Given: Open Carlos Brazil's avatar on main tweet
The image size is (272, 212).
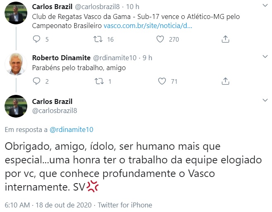Looking at the screenshot, I should point(16,106).
